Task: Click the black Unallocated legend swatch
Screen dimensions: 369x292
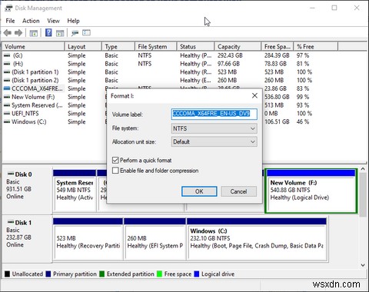Action: (8, 274)
